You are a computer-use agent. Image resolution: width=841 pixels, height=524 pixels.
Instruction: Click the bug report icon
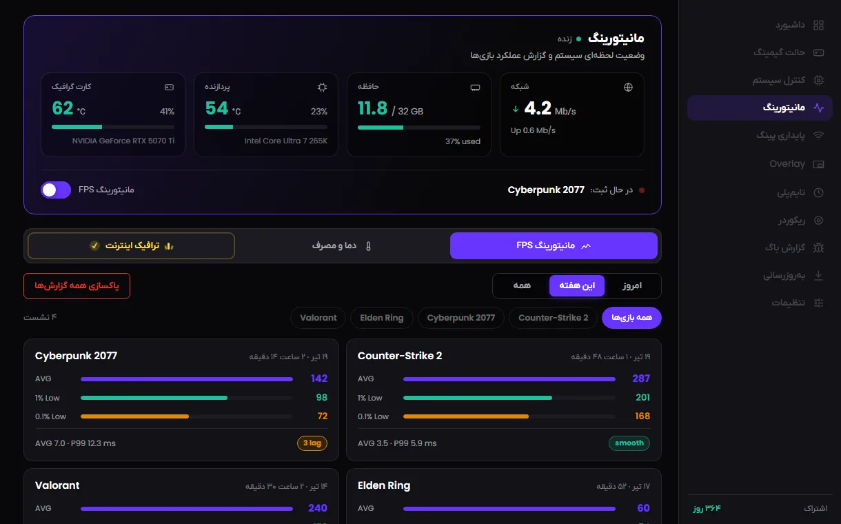point(819,247)
